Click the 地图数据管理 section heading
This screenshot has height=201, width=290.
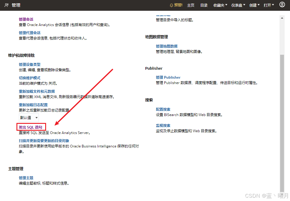click(x=157, y=37)
